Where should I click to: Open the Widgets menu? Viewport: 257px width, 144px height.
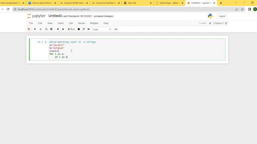[94, 23]
